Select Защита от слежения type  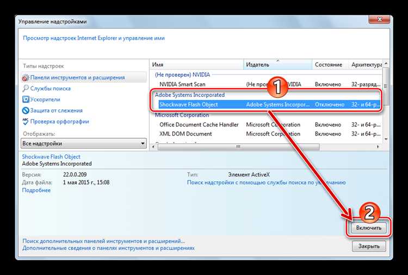click(56, 111)
